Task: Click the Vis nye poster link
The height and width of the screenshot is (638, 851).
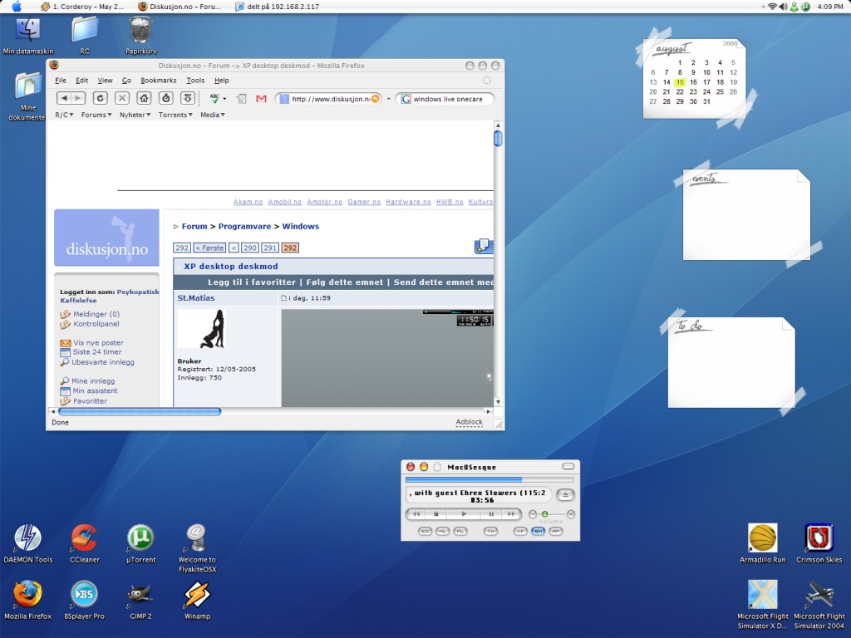Action: pos(98,343)
